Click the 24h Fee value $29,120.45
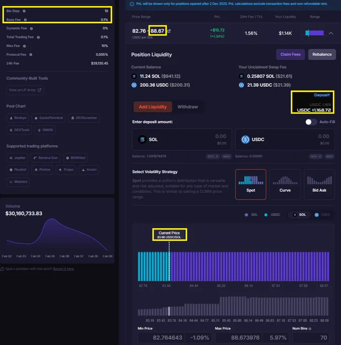 click(x=99, y=63)
